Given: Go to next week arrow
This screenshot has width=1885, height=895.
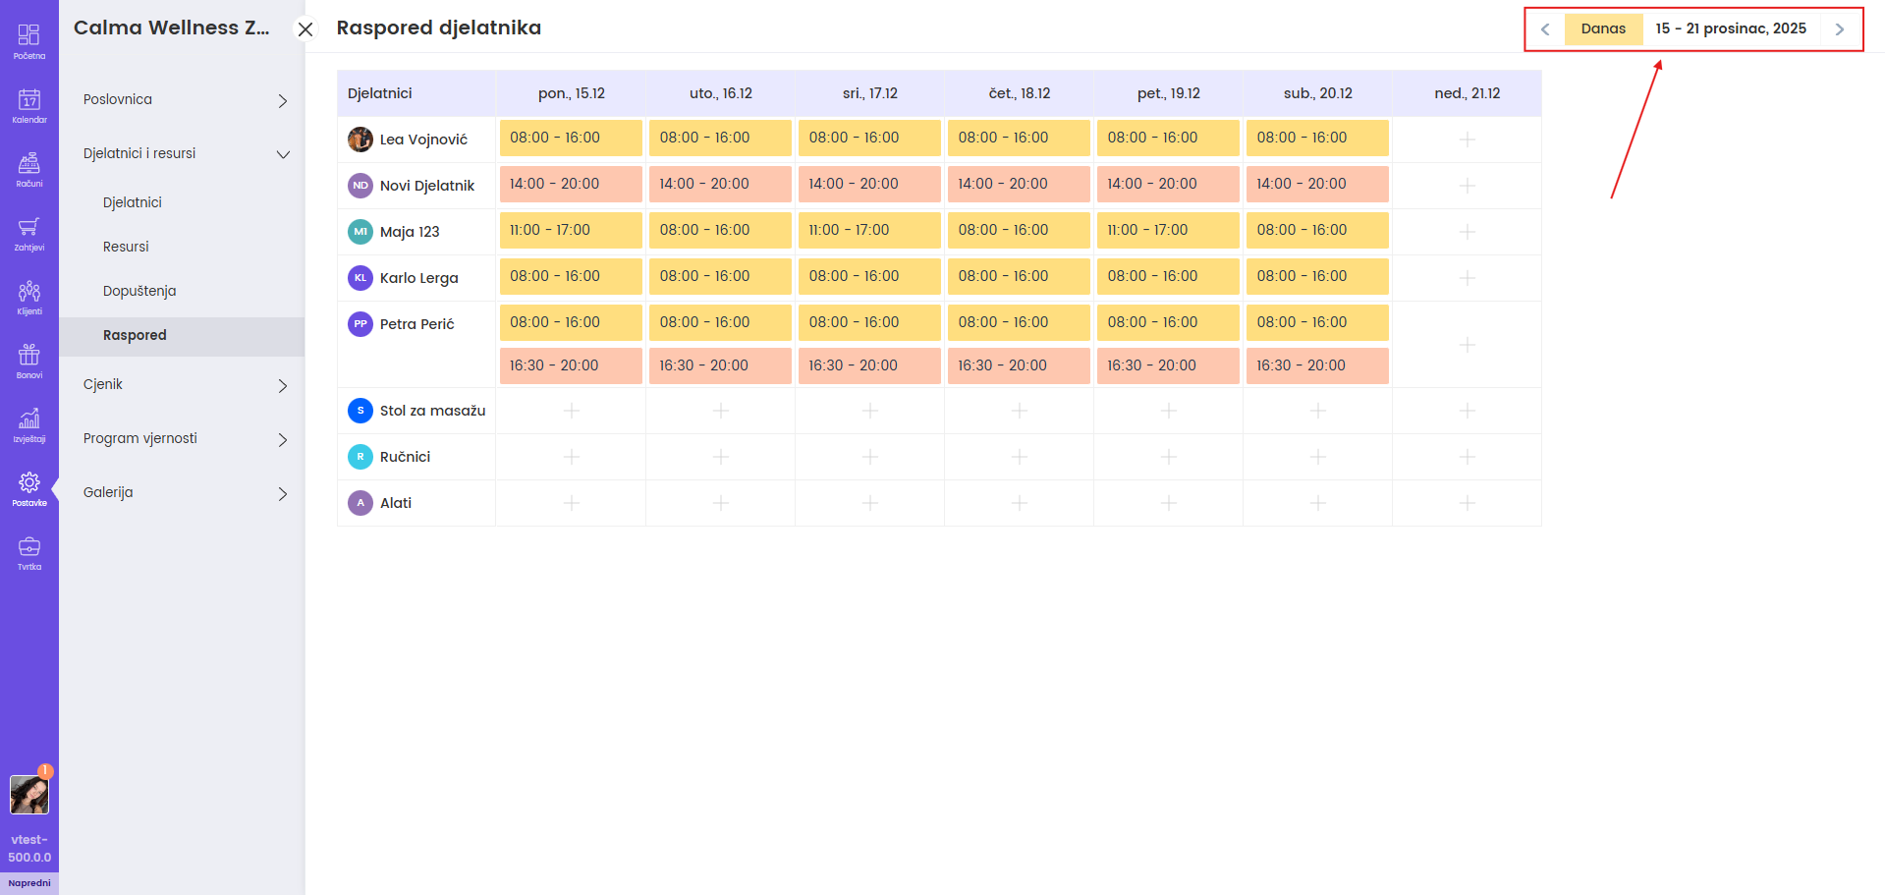Looking at the screenshot, I should pyautogui.click(x=1839, y=29).
